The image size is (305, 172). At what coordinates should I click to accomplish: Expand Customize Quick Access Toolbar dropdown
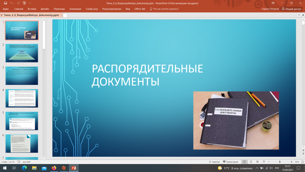pos(29,3)
